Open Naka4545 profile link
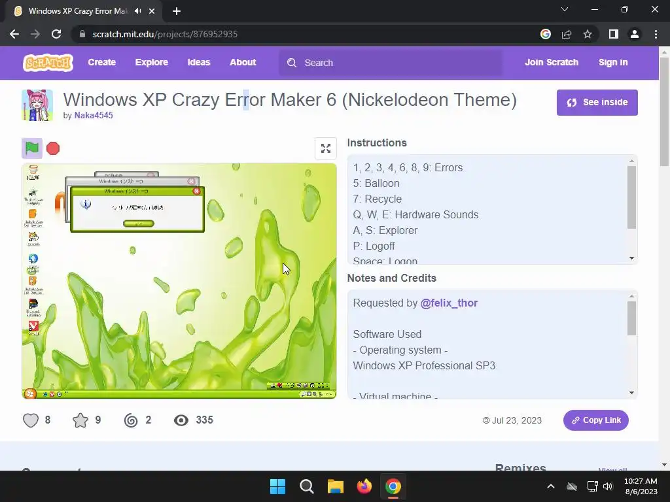 [x=94, y=115]
